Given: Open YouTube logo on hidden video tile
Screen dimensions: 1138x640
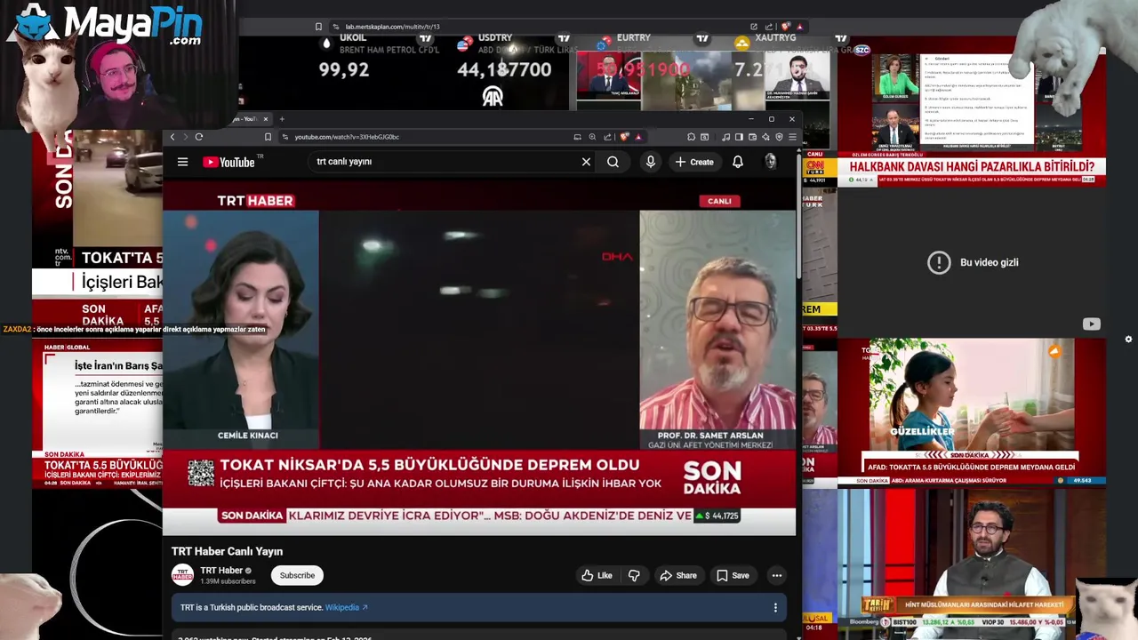Looking at the screenshot, I should click(x=1091, y=324).
